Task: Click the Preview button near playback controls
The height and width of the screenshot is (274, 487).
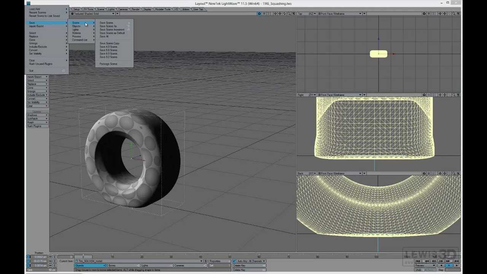Action: coord(425,265)
